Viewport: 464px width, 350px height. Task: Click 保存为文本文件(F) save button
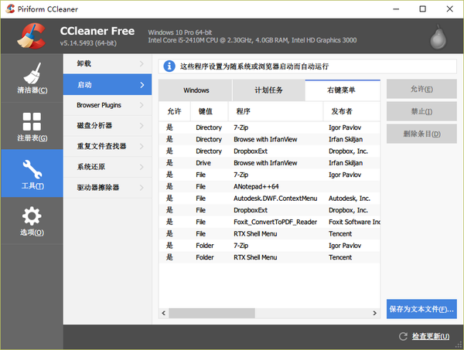pos(421,309)
